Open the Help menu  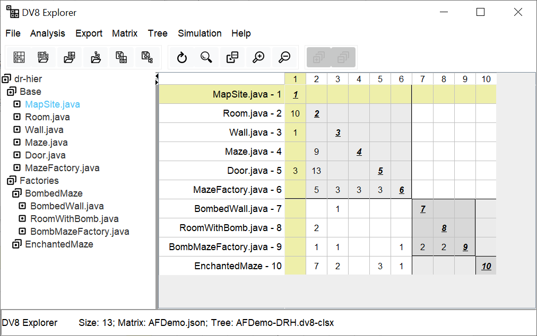click(x=241, y=33)
